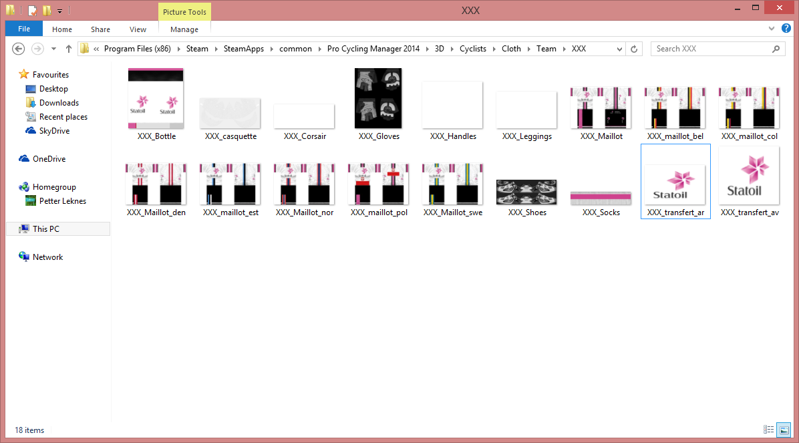Open the blue File menu button
This screenshot has width=799, height=443.
coord(24,29)
